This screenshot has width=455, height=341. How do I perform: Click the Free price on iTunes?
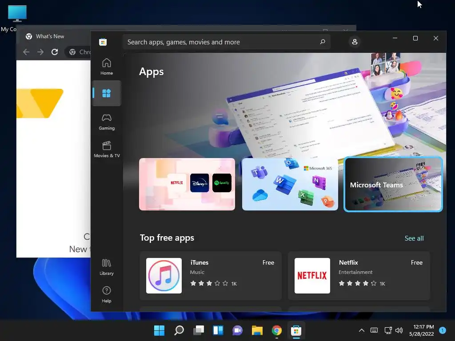tap(268, 262)
